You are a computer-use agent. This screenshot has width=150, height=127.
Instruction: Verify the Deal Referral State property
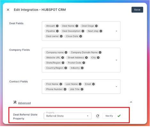click(109, 116)
